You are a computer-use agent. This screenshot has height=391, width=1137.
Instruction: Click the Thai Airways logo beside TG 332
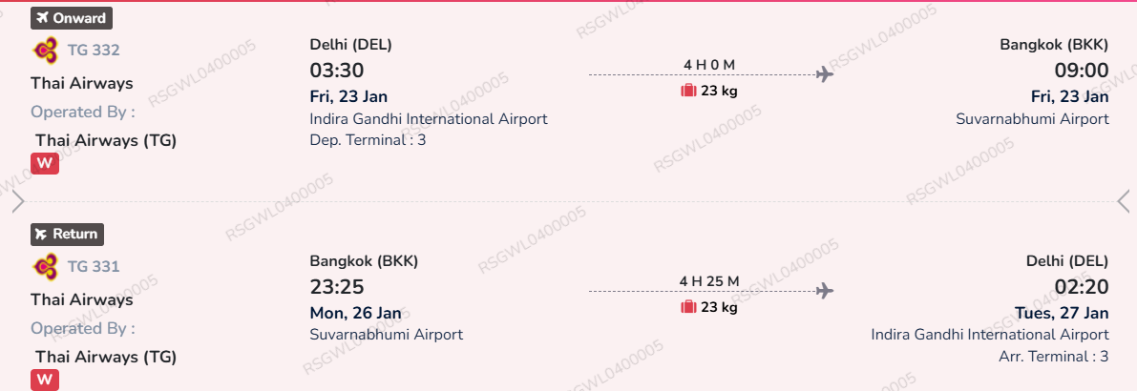45,50
